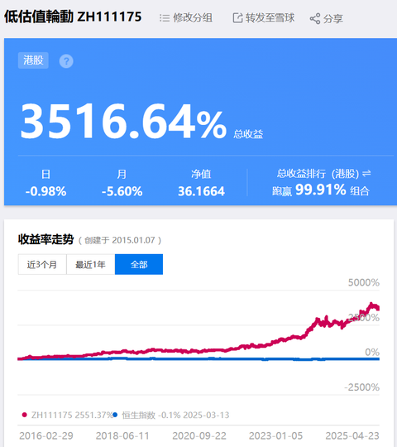Open the question mark help icon

pyautogui.click(x=66, y=61)
